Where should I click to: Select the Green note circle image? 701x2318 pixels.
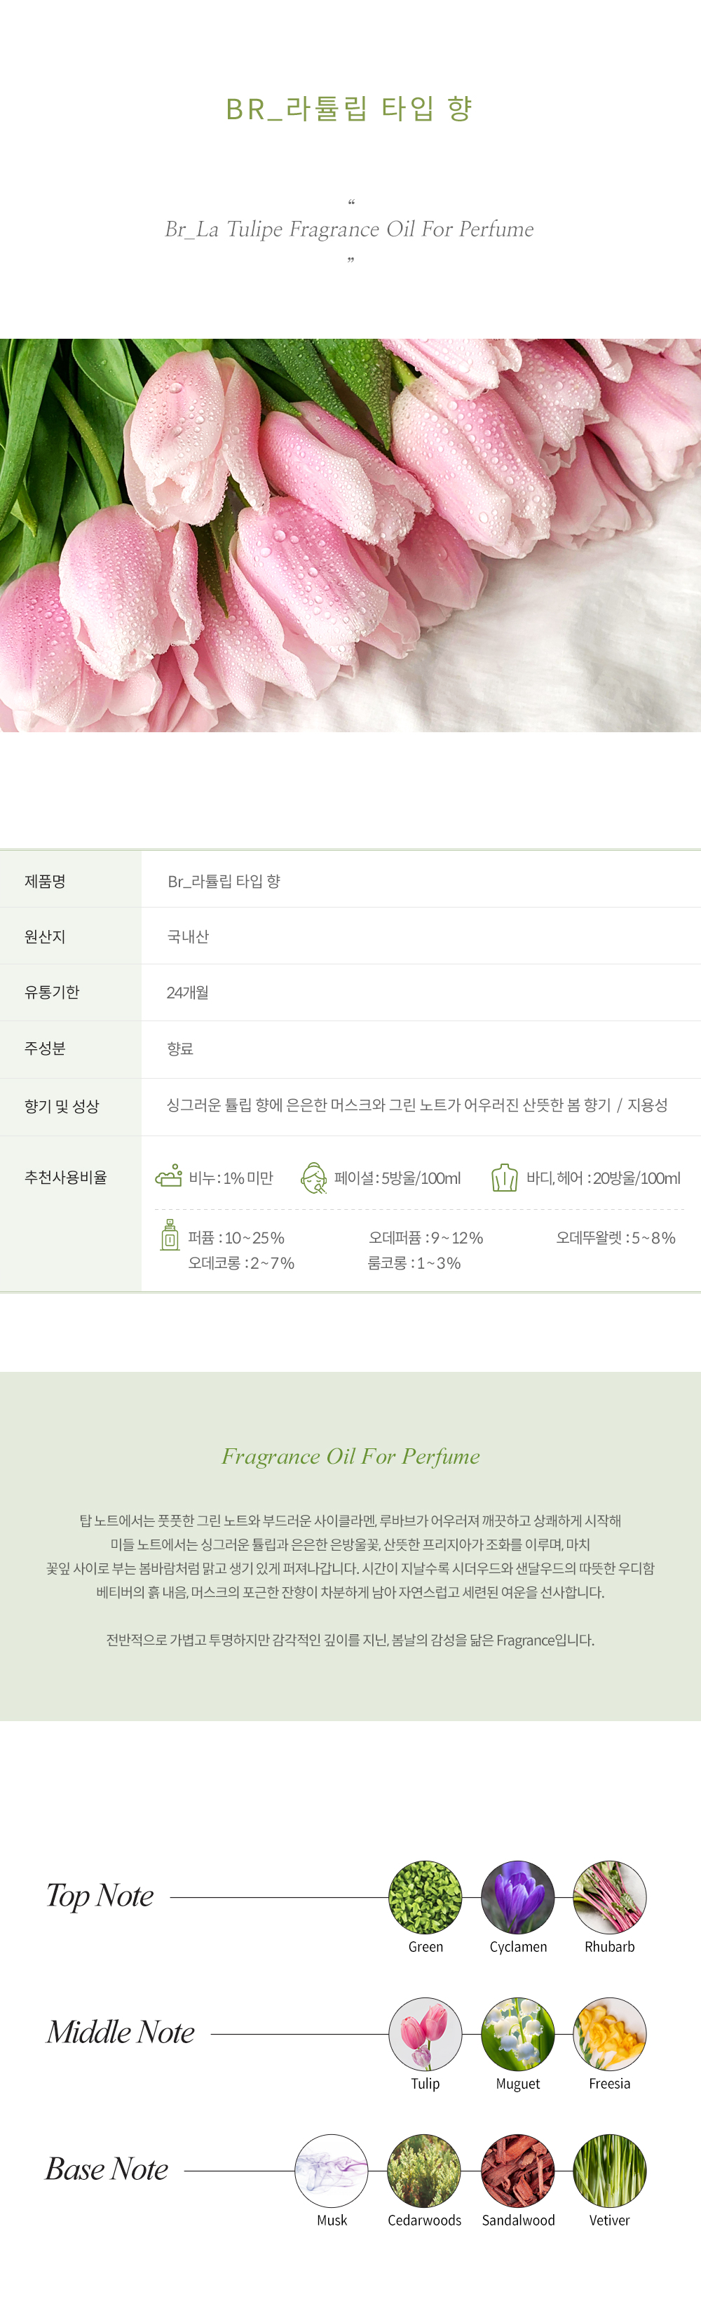click(426, 1897)
